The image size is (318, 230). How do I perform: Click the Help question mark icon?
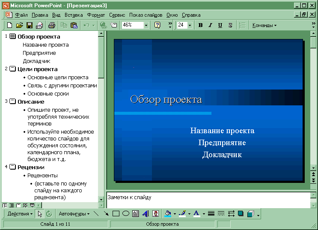(x=157, y=25)
